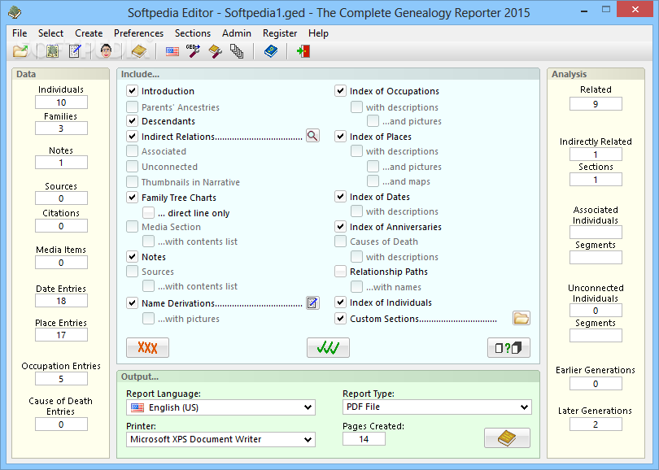The width and height of the screenshot is (659, 470).
Task: Toggle Index of Dates checkbox
Action: point(340,197)
